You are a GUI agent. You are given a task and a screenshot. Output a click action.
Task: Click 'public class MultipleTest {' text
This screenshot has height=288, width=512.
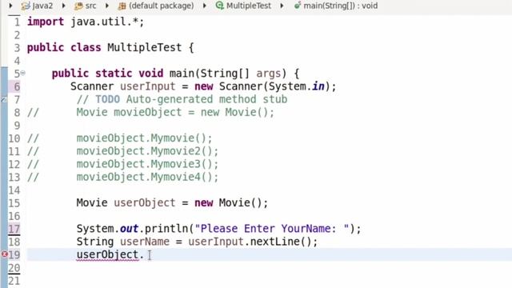[x=110, y=48]
